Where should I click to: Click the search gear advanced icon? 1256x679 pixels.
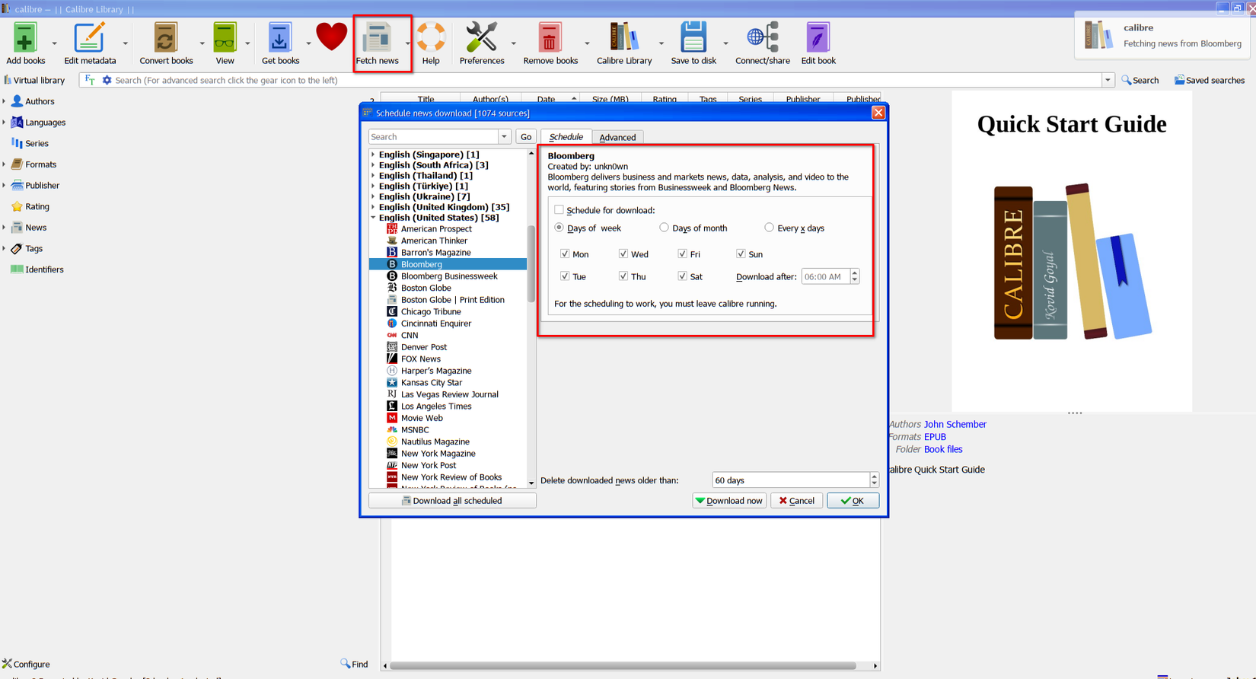[x=107, y=80]
